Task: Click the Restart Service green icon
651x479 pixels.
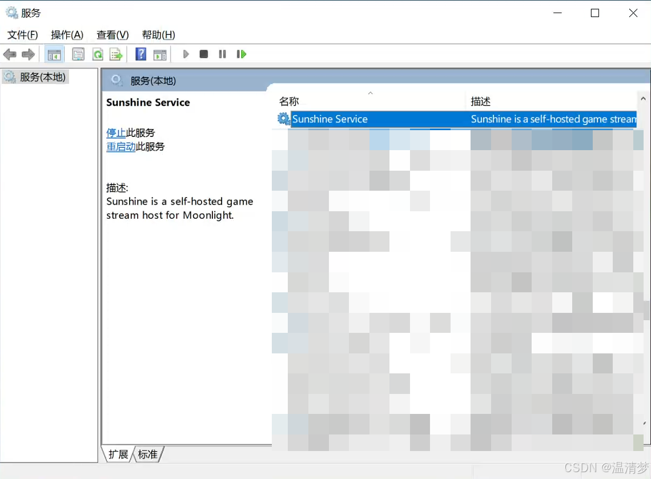Action: [241, 54]
